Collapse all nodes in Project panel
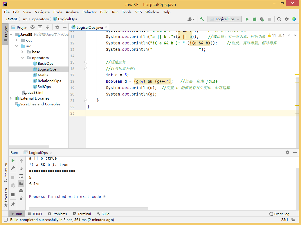The height and width of the screenshot is (225, 301). click(48, 27)
